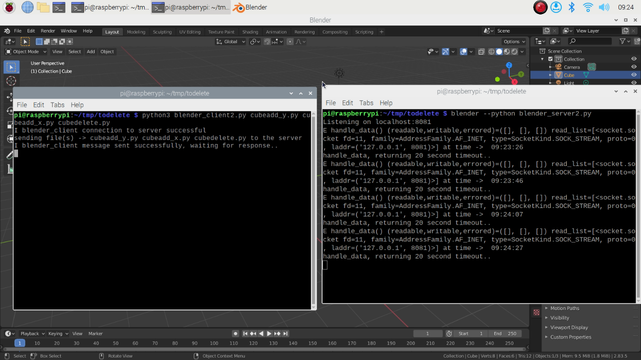The width and height of the screenshot is (641, 360).
Task: Open the file manager folder icon
Action: tap(44, 7)
